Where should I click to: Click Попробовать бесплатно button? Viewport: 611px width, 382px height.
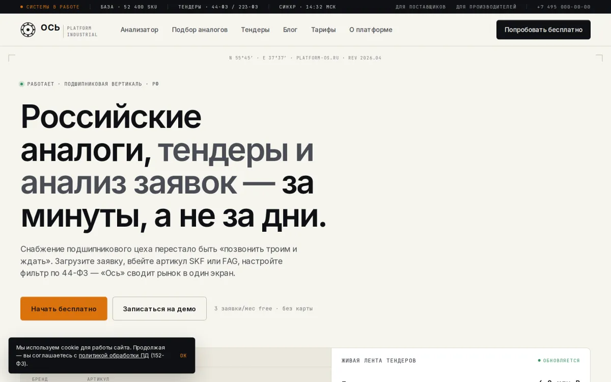coord(543,30)
